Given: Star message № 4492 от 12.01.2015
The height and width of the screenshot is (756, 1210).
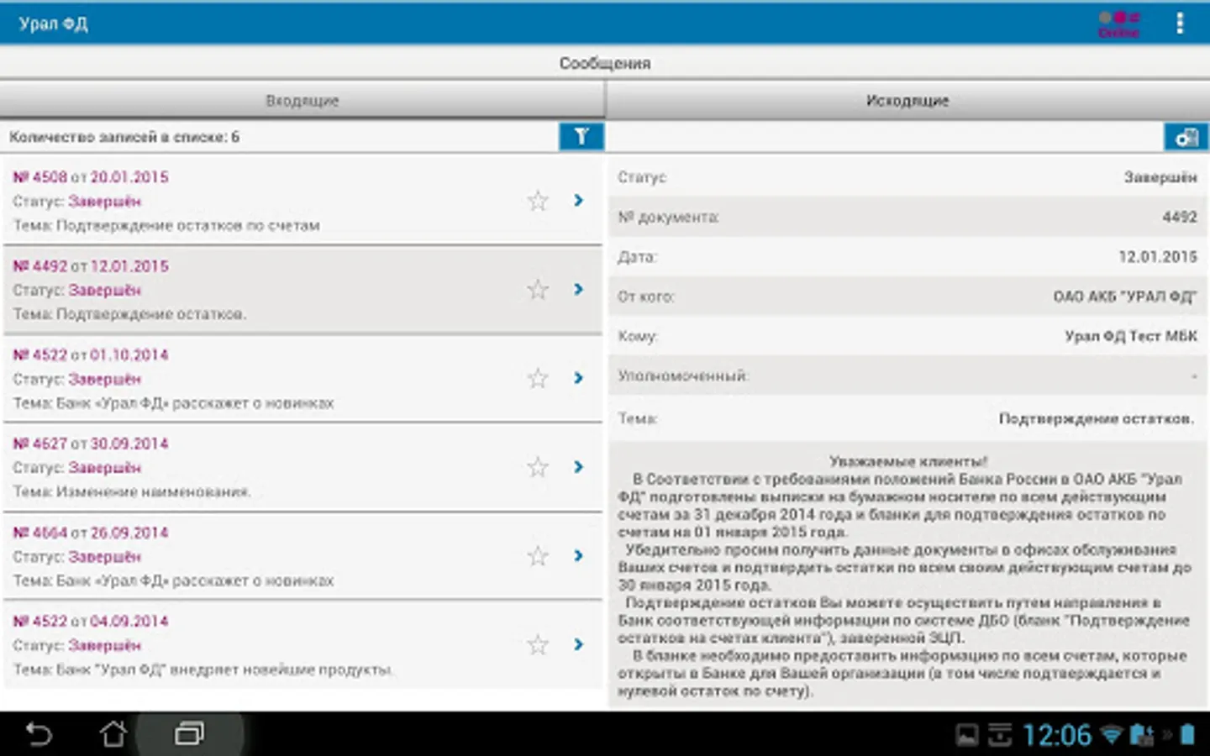Looking at the screenshot, I should [538, 290].
